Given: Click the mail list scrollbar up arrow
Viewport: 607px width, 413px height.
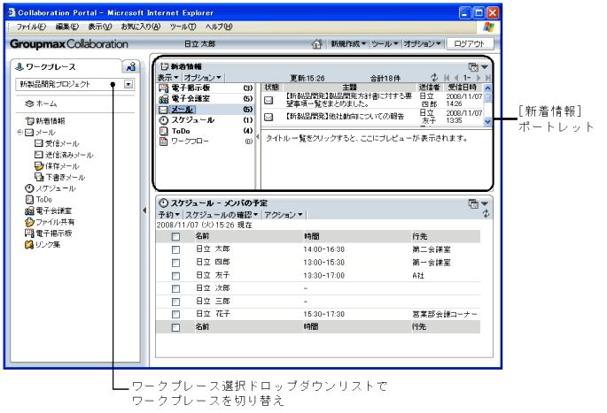Looking at the screenshot, I should pos(487,88).
